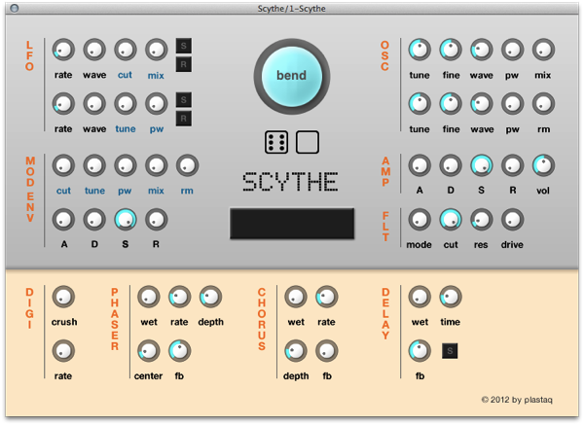Click the PHASER depth knob
Viewport: 584px width, 425px height.
pos(210,297)
